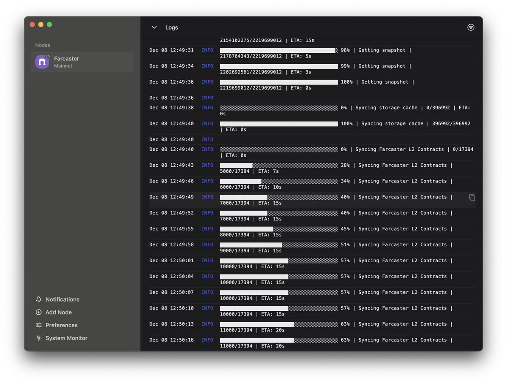The image size is (507, 383).
Task: Click the red close window button
Action: point(32,24)
